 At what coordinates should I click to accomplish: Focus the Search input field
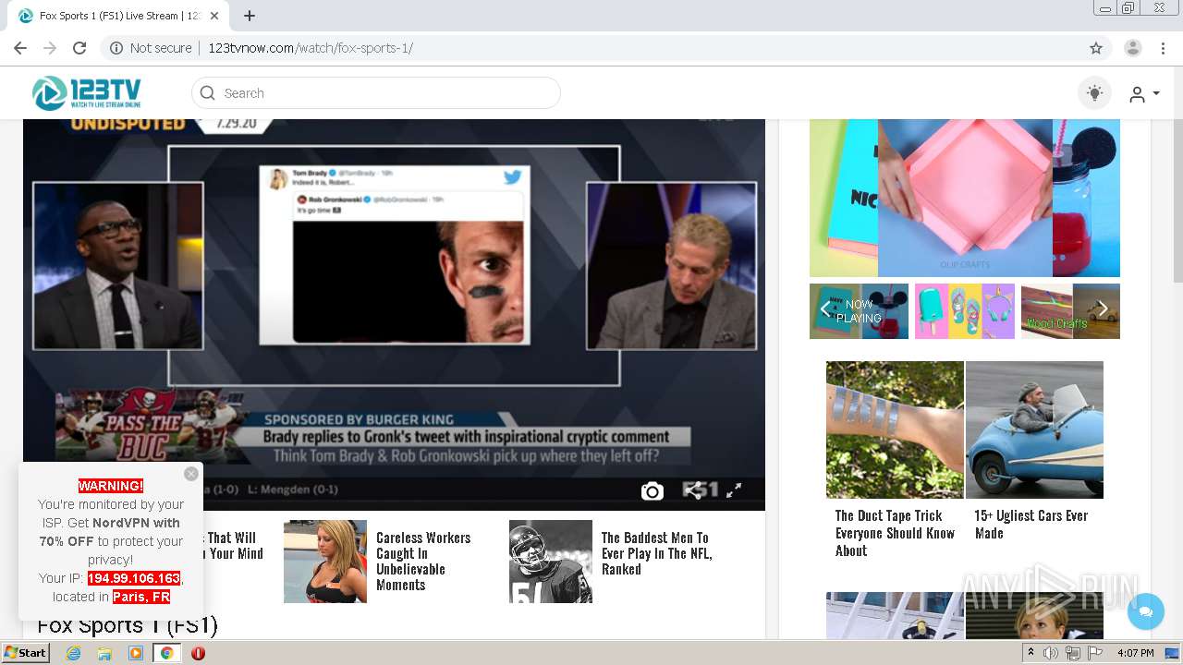click(376, 93)
